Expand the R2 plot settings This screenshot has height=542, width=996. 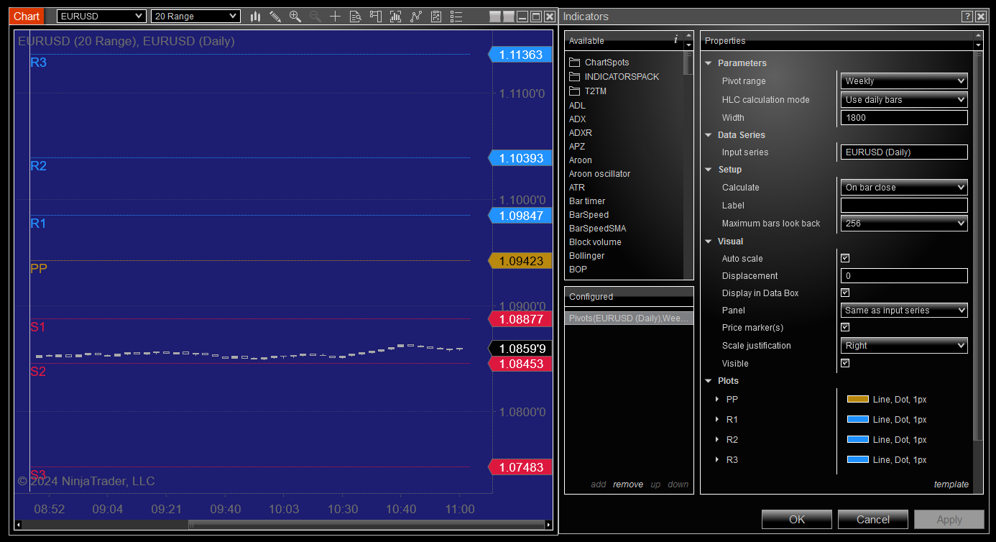[x=717, y=440]
